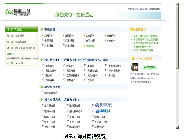Click the person icon beside 7X24小时客服
This screenshot has height=140, width=194.
point(133,58)
